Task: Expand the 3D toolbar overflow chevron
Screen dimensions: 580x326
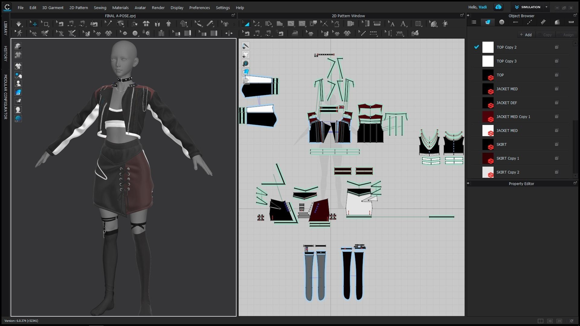Action: [x=234, y=24]
